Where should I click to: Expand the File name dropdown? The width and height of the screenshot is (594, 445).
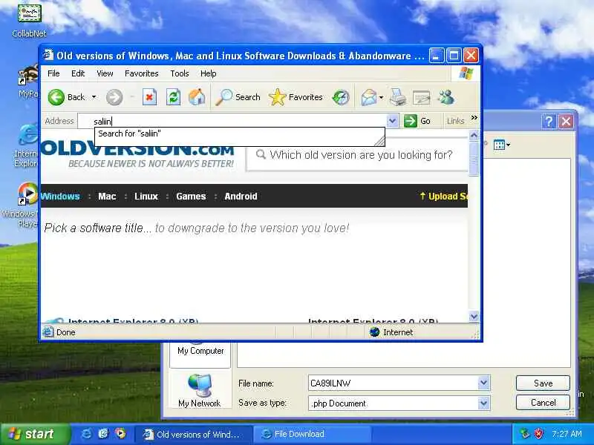(x=484, y=383)
